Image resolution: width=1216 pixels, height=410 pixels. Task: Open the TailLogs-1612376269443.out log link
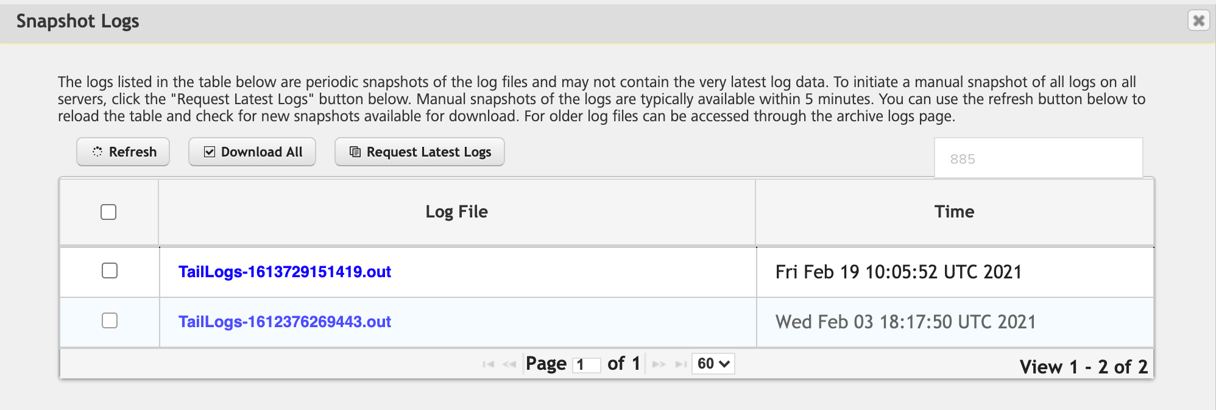coord(285,322)
